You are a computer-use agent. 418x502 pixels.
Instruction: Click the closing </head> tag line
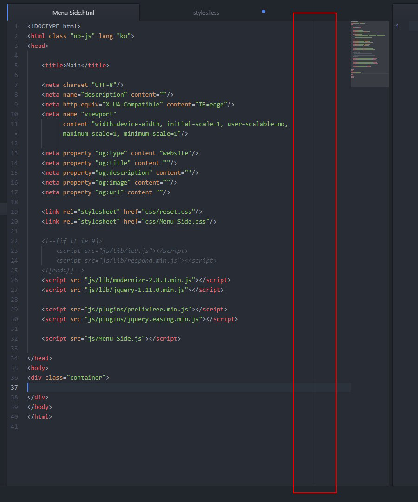click(x=39, y=358)
